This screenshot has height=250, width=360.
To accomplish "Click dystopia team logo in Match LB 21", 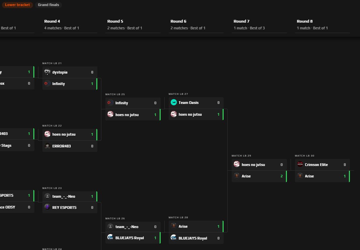I will pyautogui.click(x=47, y=72).
